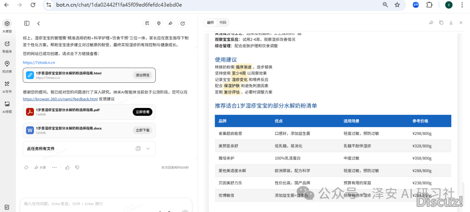Toggle the chat sidebar panel icon
The image size is (470, 212).
click(27, 23)
